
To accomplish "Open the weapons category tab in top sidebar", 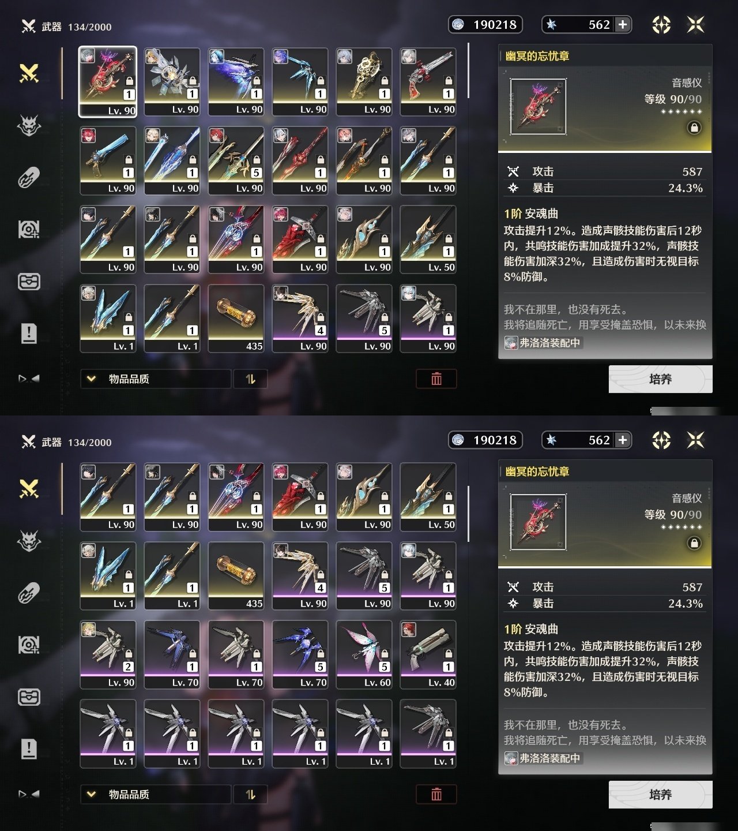I will [x=29, y=73].
